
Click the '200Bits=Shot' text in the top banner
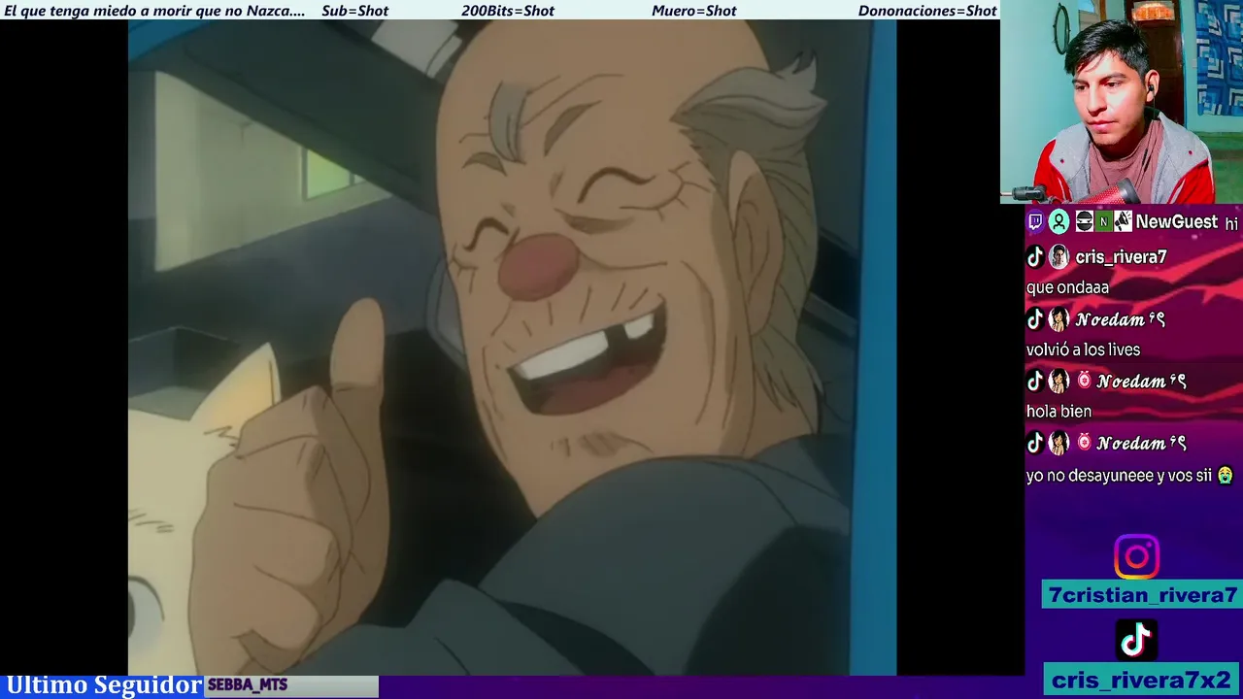[x=508, y=11]
